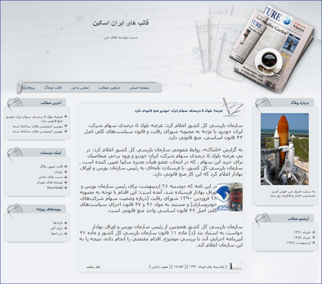Viewport: 322px width, 284px height.
Task: Click newspaper icon on لینک دوستان panel header
Action: pos(15,153)
